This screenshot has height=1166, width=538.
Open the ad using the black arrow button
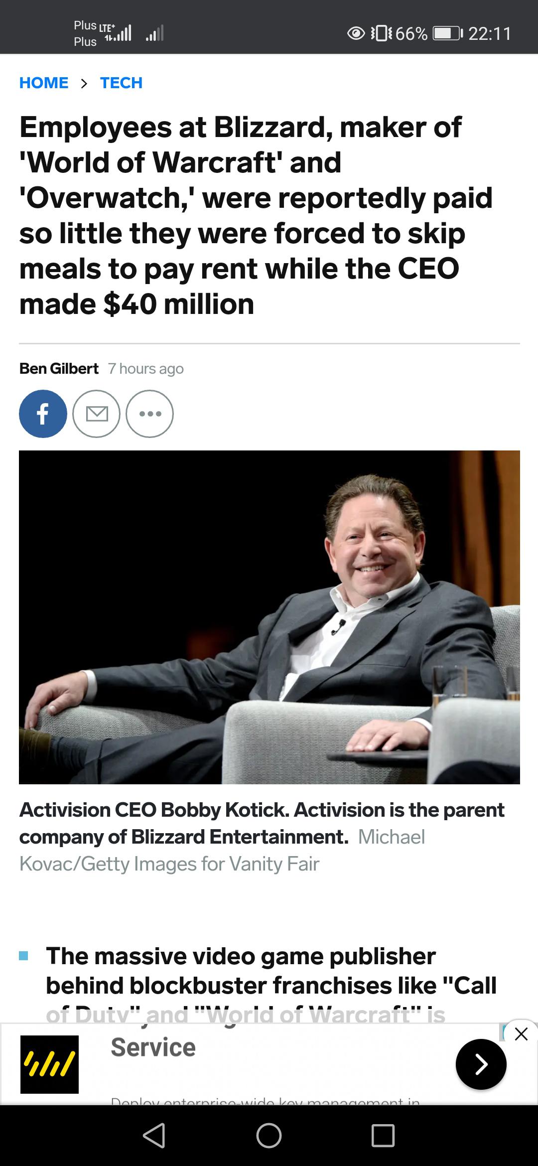(x=481, y=1064)
